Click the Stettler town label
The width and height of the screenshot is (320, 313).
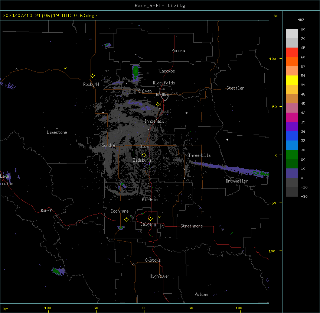click(235, 88)
